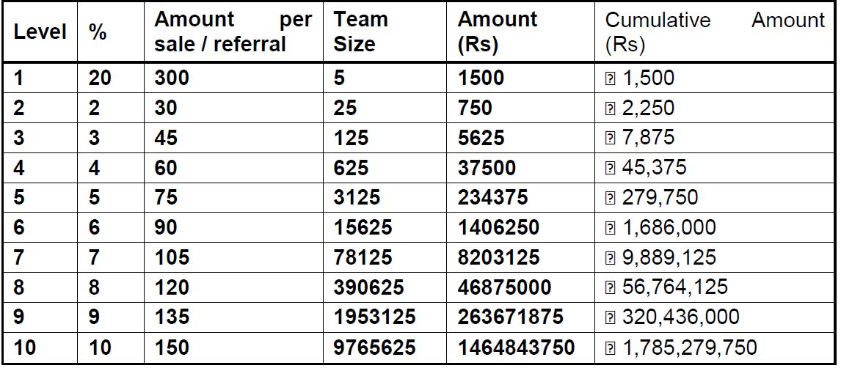Click the "Amount (Rs)" column header

(497, 32)
